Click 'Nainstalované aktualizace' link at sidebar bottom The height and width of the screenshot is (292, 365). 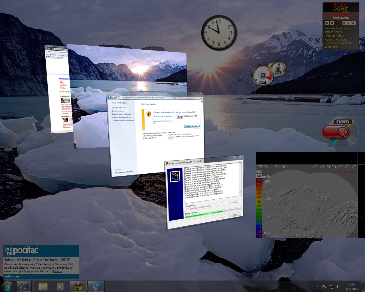(124, 172)
